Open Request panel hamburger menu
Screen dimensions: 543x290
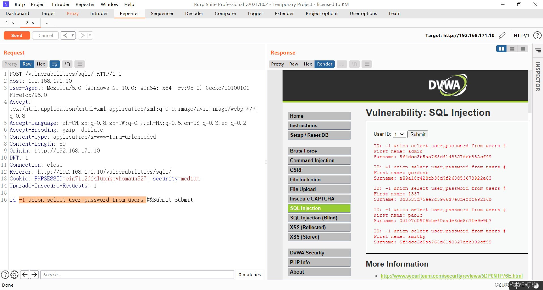[x=80, y=64]
